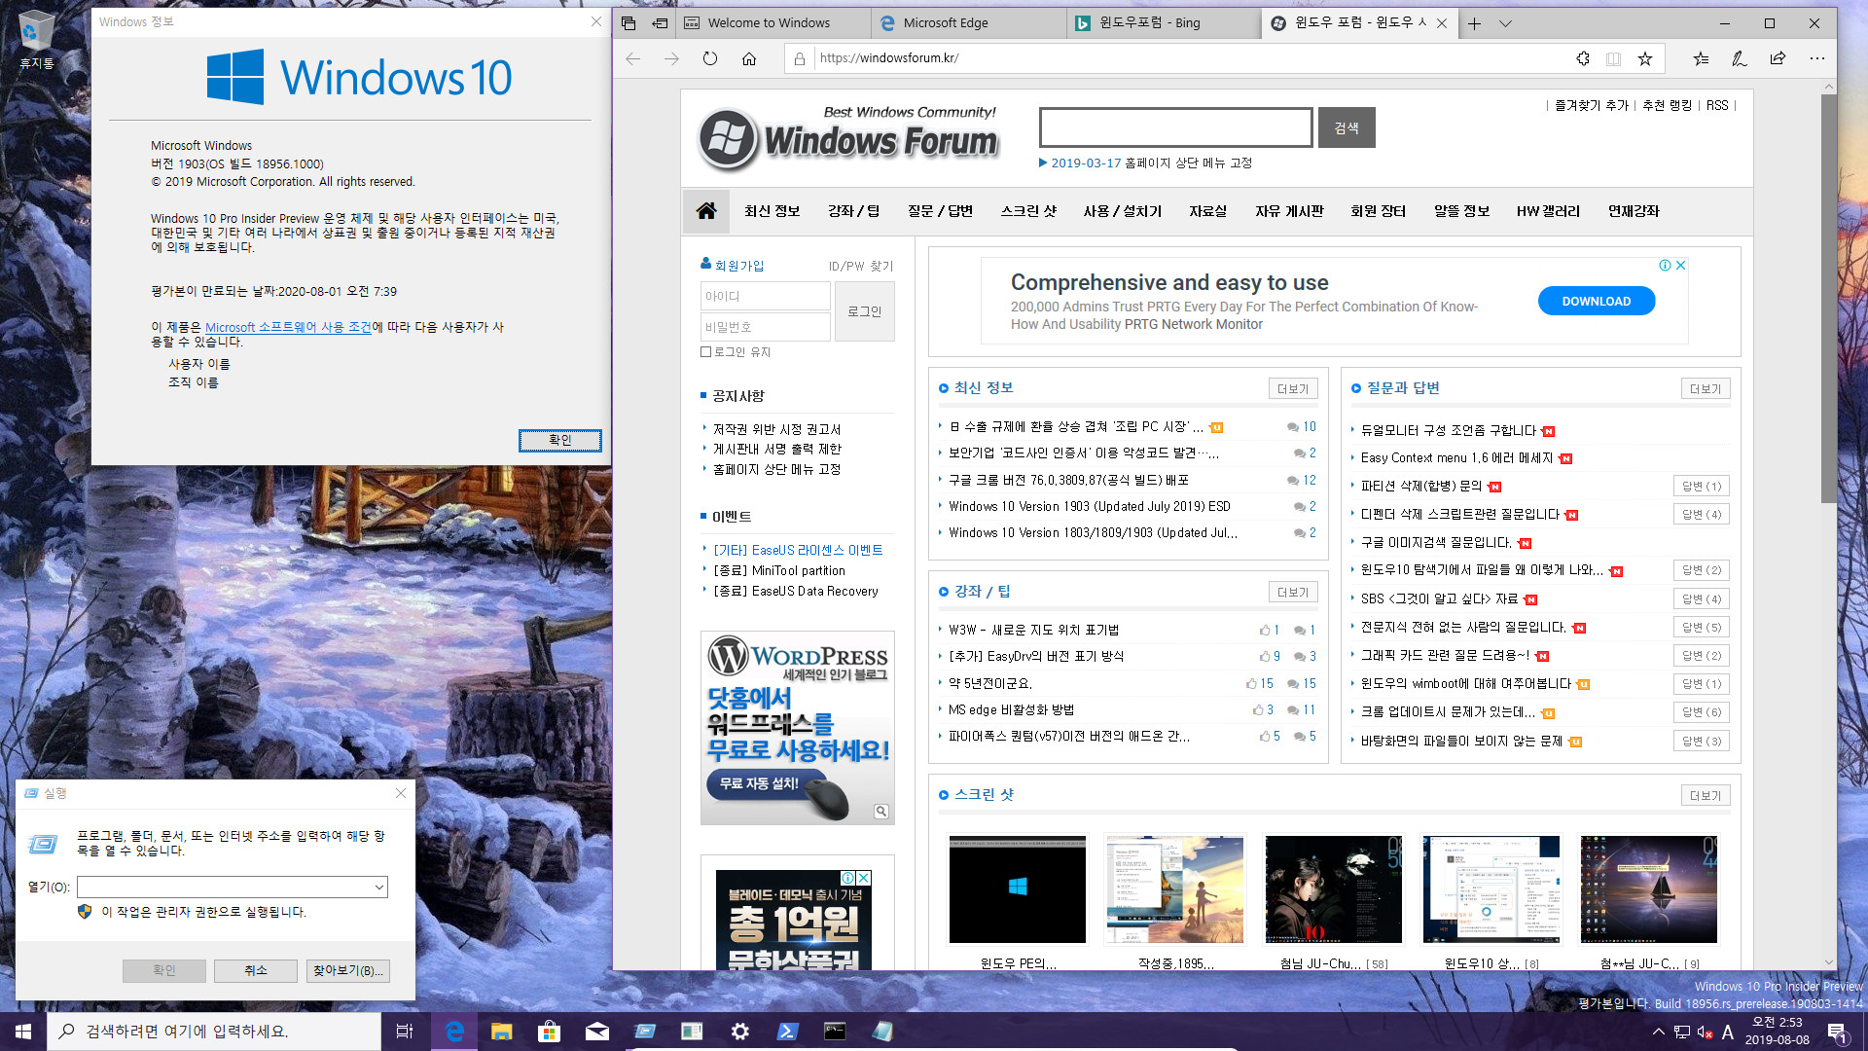Open new tab with plus button
Screen dimensions: 1868x1051
click(1474, 23)
